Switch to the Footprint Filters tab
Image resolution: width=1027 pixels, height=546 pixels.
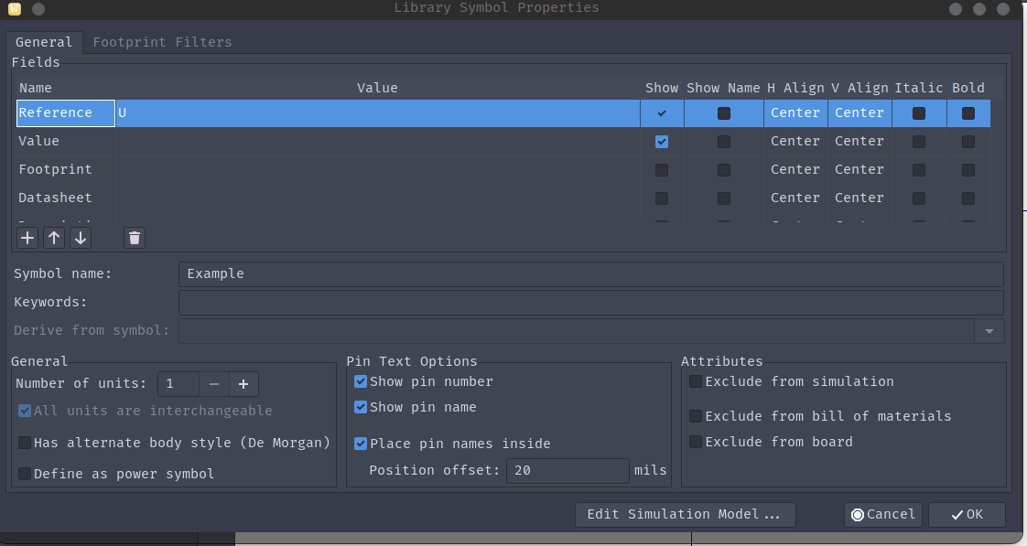(162, 42)
